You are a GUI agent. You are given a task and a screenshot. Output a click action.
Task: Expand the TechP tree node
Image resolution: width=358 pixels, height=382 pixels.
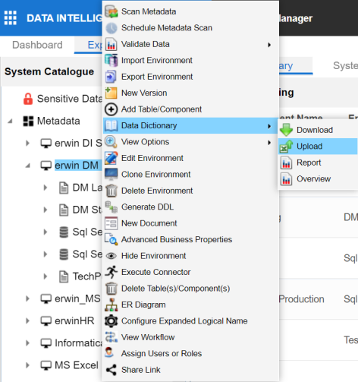[x=46, y=276]
